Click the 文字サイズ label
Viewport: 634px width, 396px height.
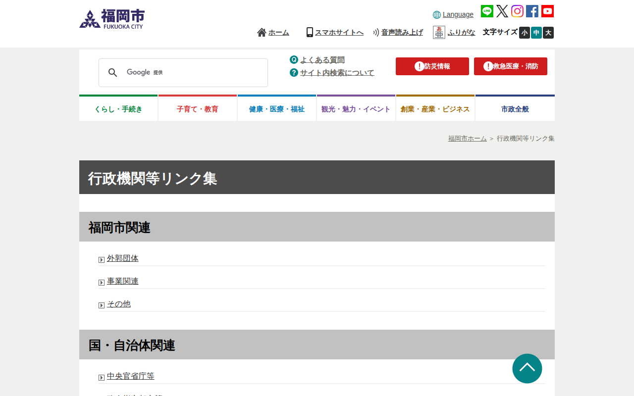coord(500,32)
